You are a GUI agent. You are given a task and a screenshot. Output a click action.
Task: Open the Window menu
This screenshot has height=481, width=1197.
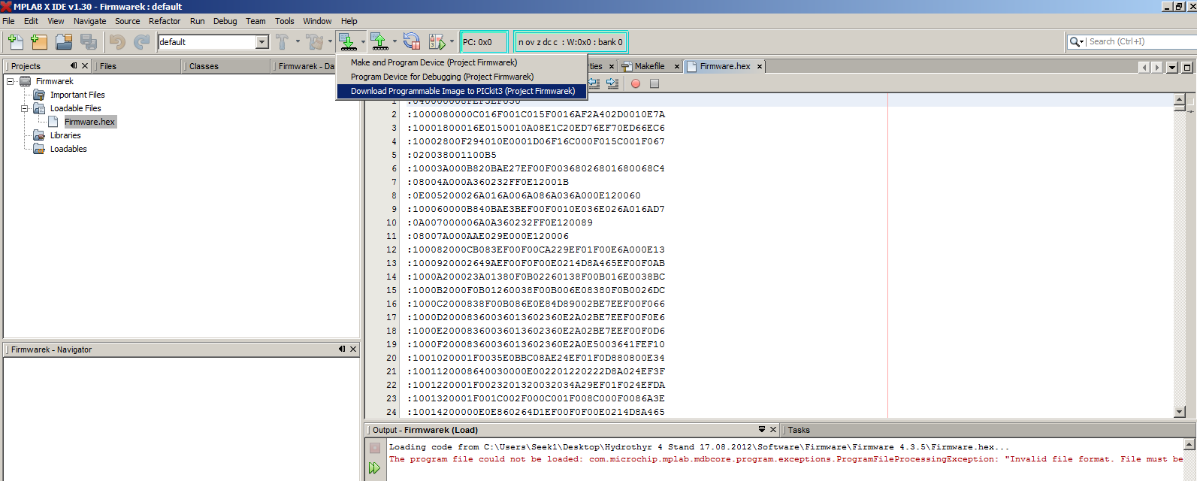[x=317, y=21]
